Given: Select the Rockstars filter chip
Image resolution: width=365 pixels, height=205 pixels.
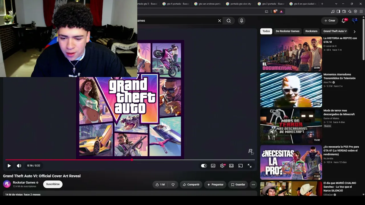Looking at the screenshot, I should coord(311,31).
